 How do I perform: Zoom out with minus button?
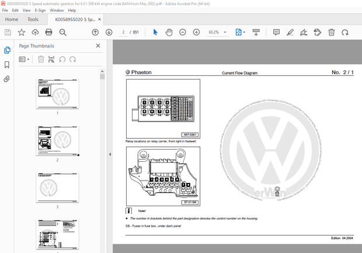point(183,32)
